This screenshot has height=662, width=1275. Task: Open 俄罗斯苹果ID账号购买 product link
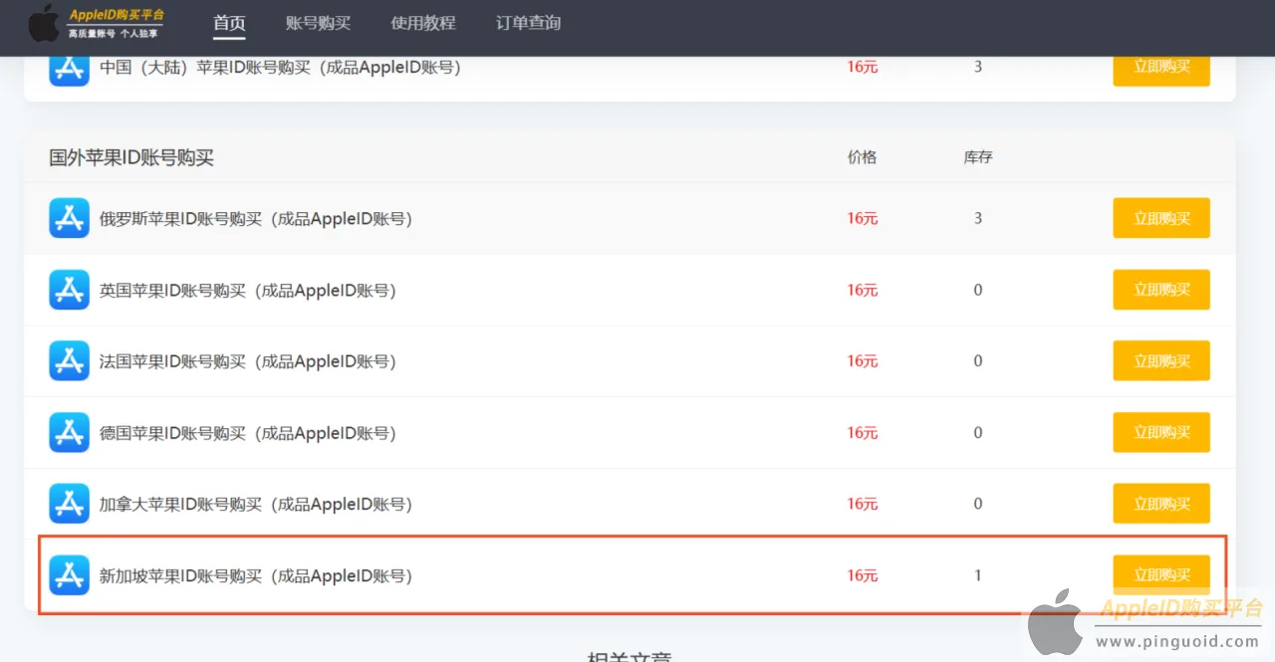(x=256, y=219)
